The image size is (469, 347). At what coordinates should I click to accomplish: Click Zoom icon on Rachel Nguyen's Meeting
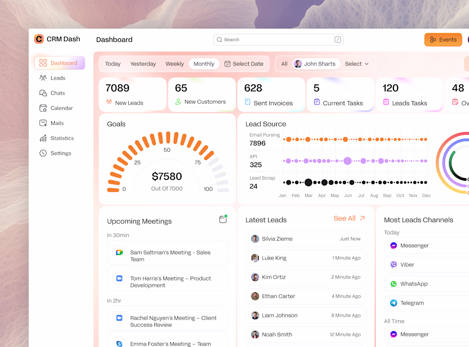pos(119,318)
